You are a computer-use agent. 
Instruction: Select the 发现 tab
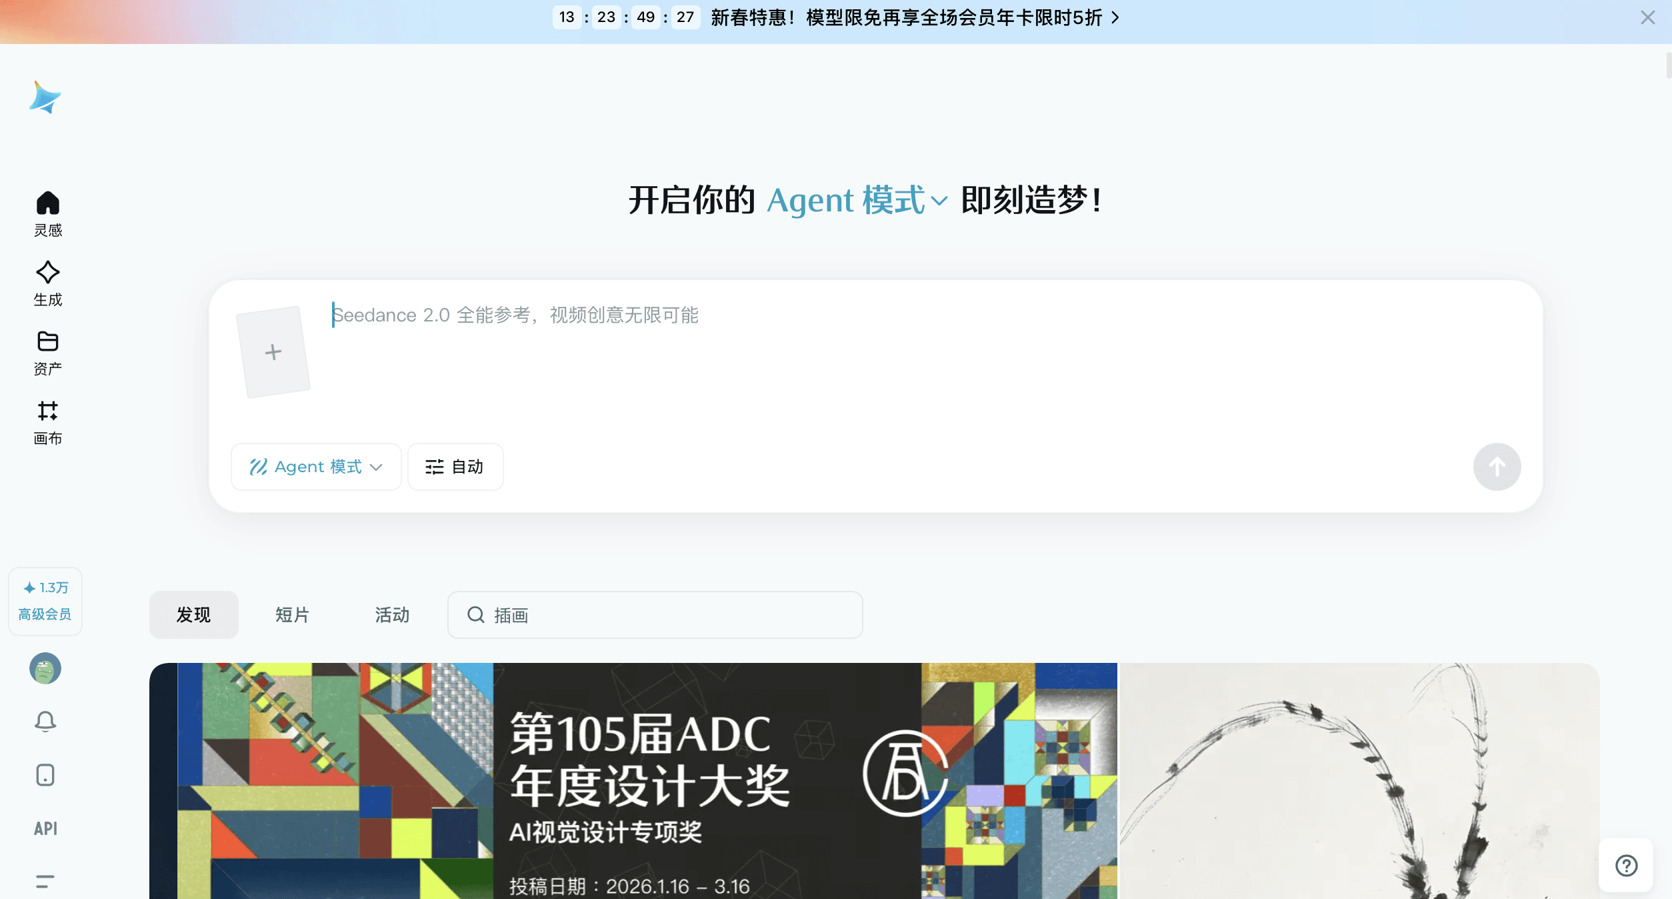pos(193,615)
